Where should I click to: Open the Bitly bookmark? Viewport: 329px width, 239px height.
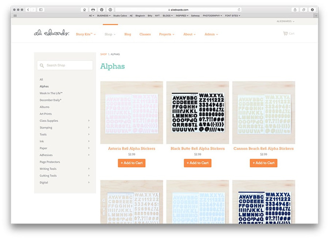150,16
